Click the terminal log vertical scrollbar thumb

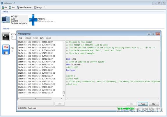[x=64, y=93]
